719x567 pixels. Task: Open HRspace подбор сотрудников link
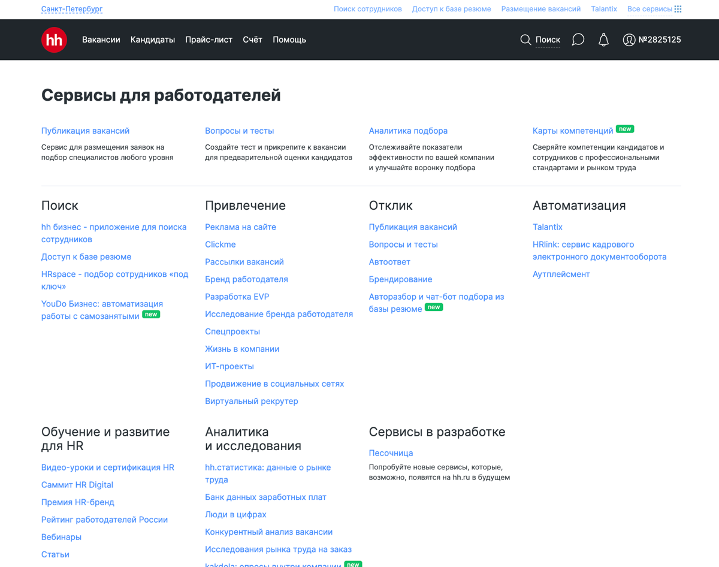(x=114, y=280)
